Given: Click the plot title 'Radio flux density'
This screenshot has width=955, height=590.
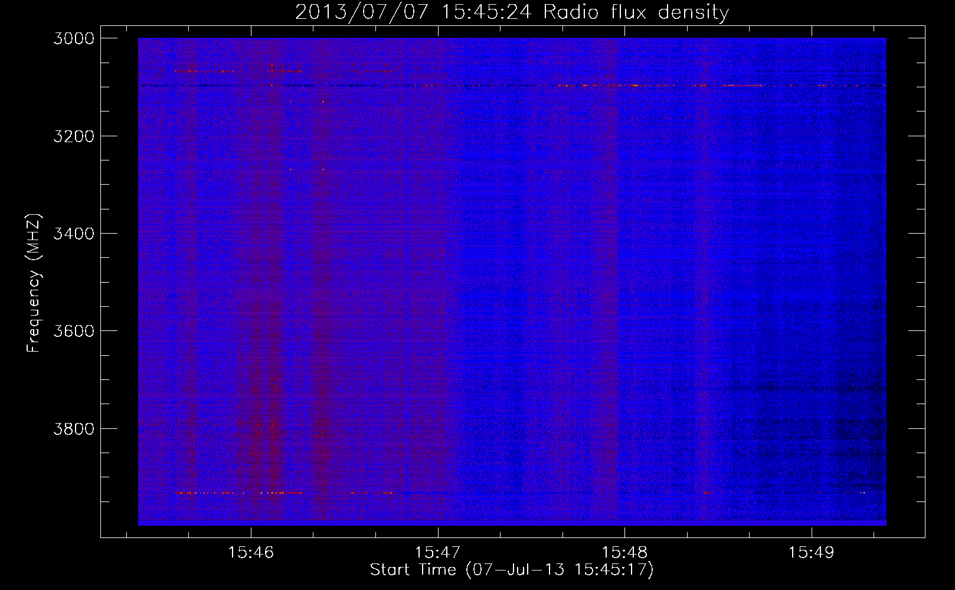Looking at the screenshot, I should 636,12.
